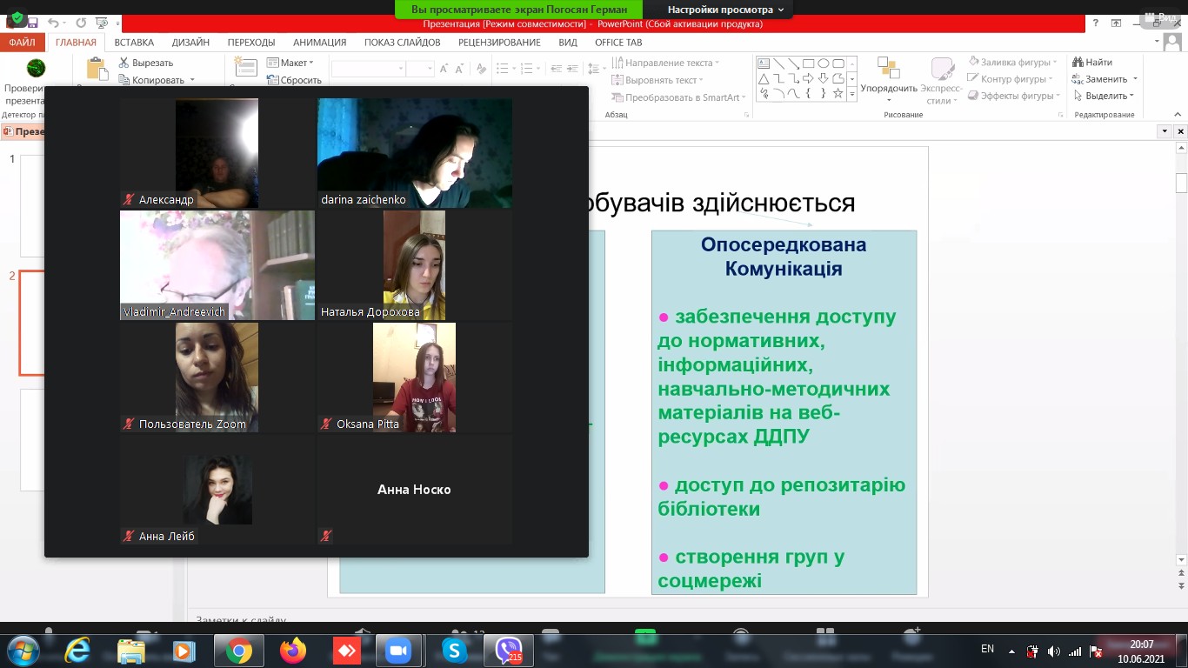Select the rectangle shape
Screen dimensions: 1188x668
(x=809, y=63)
